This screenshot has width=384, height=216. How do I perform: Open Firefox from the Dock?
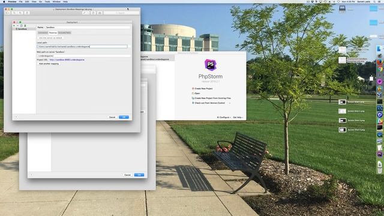(x=380, y=62)
